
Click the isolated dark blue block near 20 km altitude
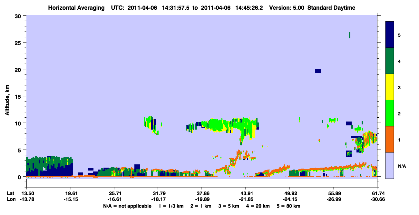click(318, 71)
